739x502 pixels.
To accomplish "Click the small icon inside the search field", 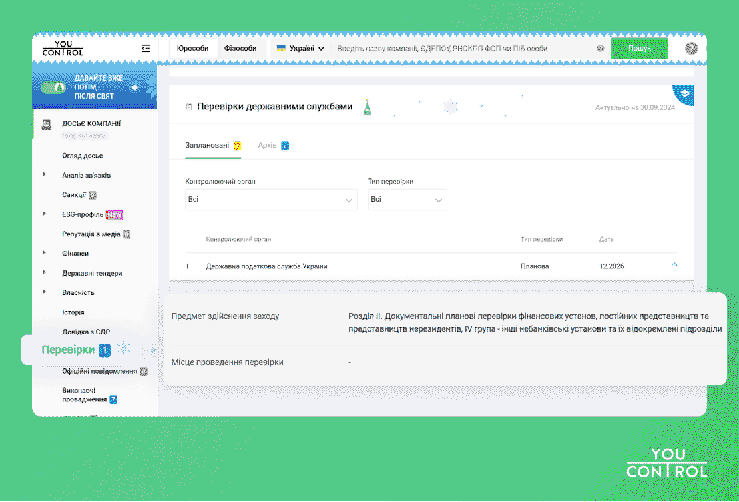I will (x=600, y=49).
